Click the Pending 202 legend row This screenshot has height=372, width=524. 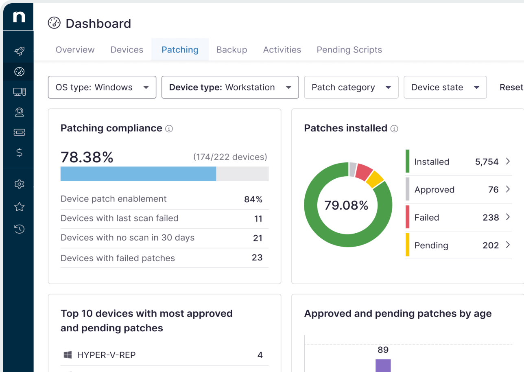click(458, 245)
